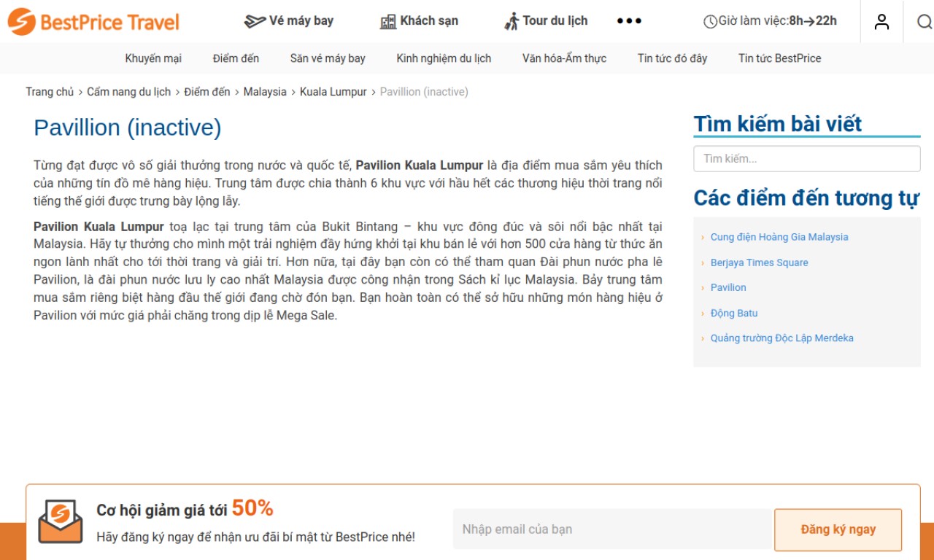
Task: Click the airplane icon for Vé máy bay
Action: click(255, 21)
